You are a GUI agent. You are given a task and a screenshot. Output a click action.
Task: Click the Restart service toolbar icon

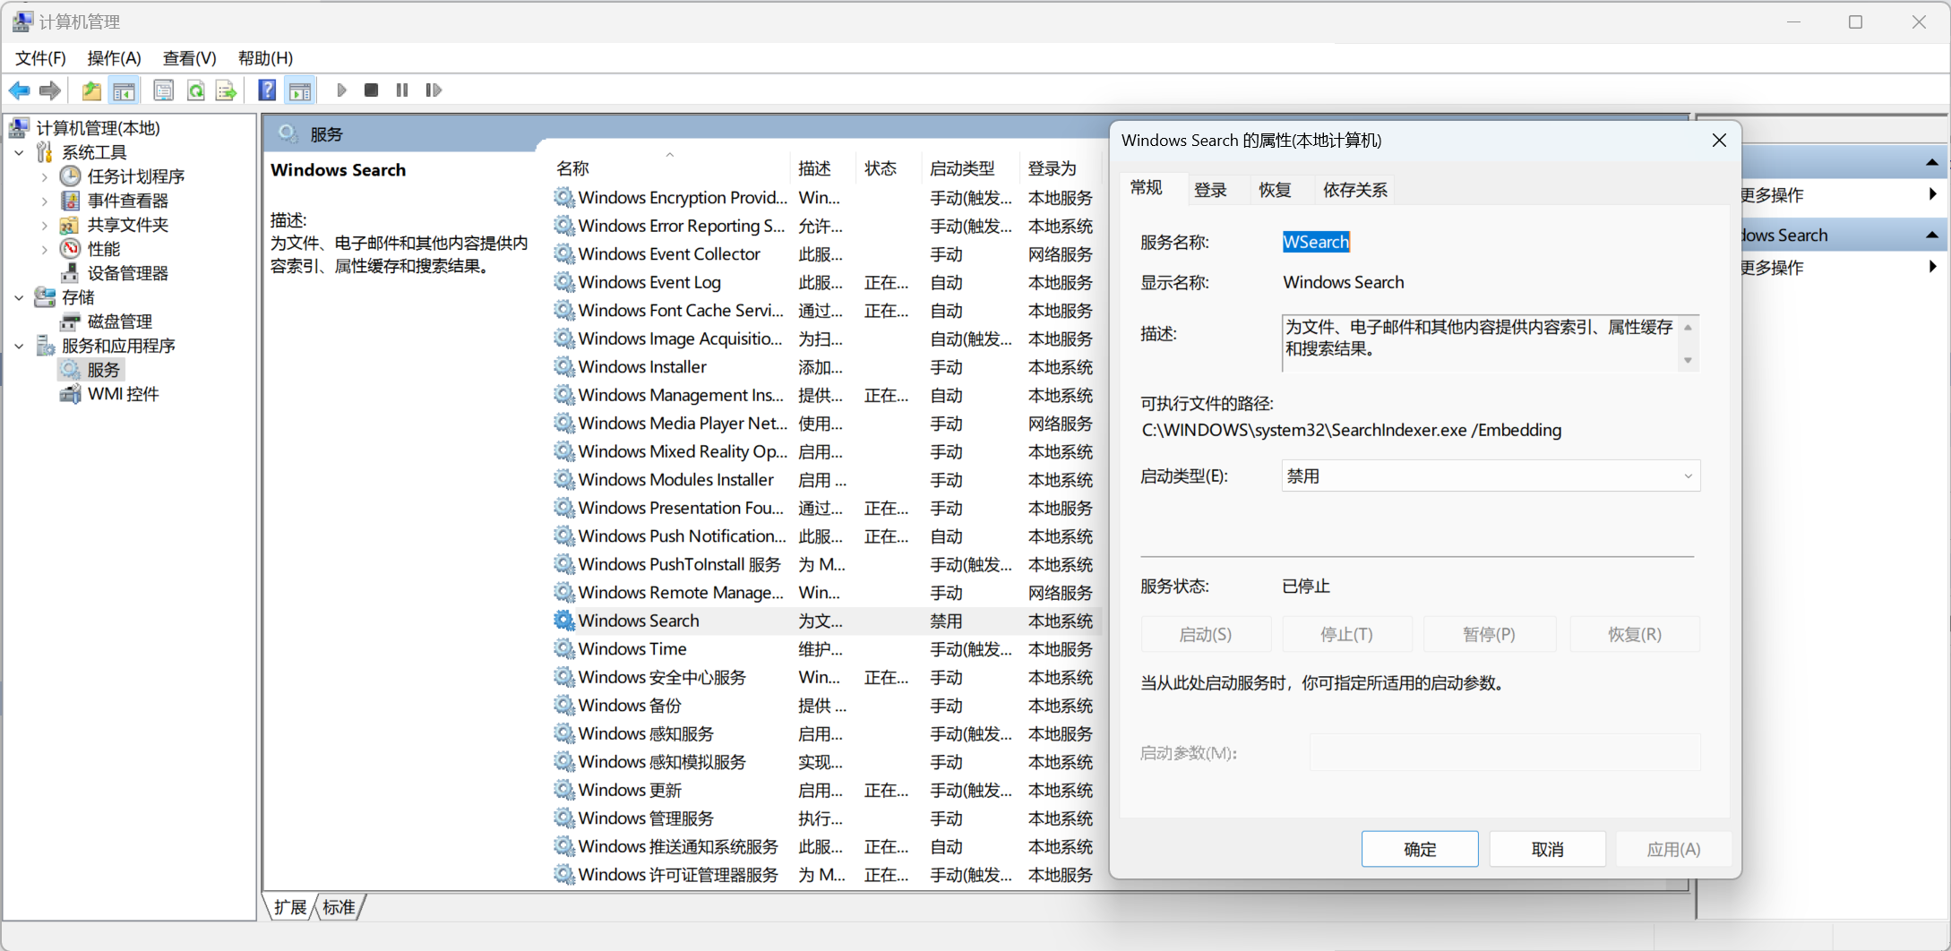pyautogui.click(x=434, y=90)
